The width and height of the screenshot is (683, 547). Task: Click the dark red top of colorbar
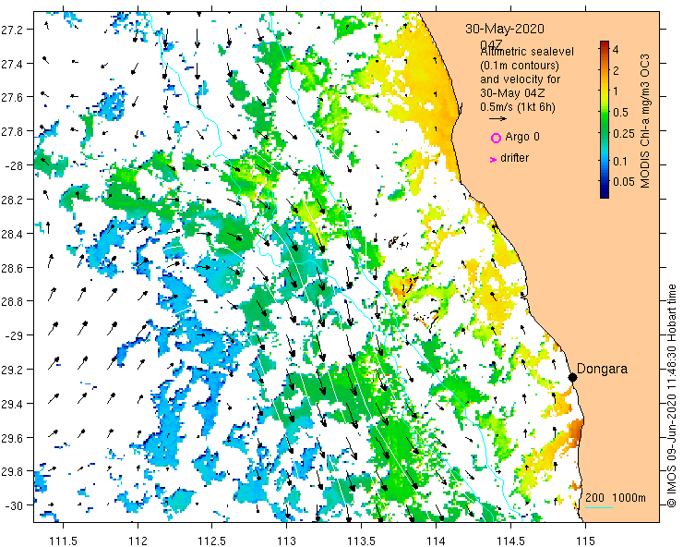[x=605, y=43]
